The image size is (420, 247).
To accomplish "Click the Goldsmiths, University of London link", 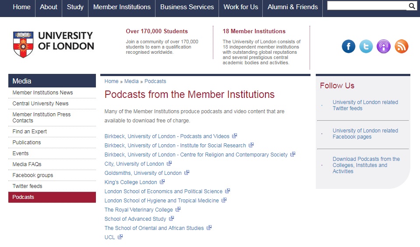I will point(143,173).
